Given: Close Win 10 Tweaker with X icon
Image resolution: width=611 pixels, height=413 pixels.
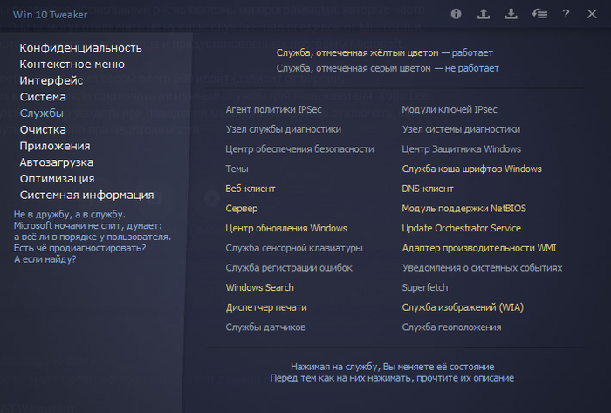Looking at the screenshot, I should (593, 14).
